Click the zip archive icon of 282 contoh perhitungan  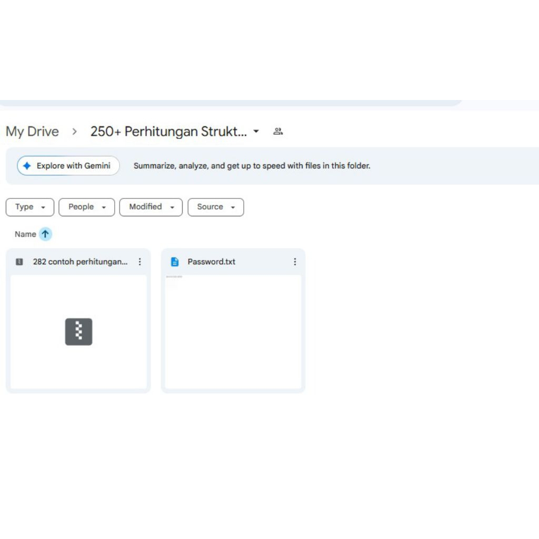click(x=19, y=262)
